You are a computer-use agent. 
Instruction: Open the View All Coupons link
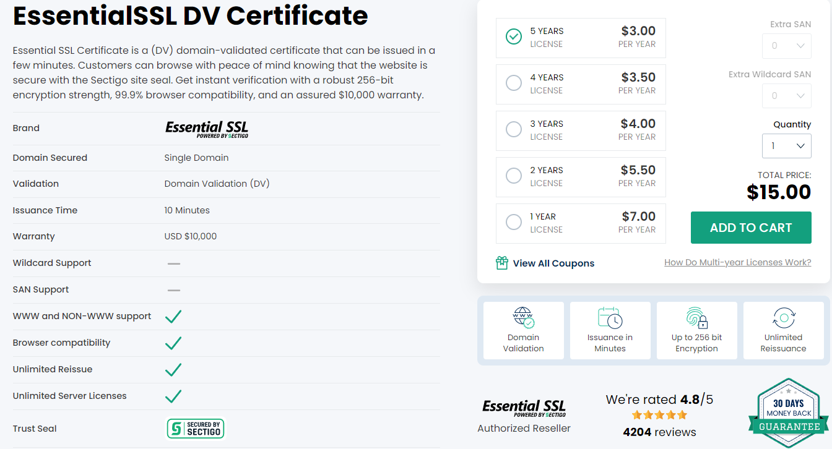click(x=553, y=263)
